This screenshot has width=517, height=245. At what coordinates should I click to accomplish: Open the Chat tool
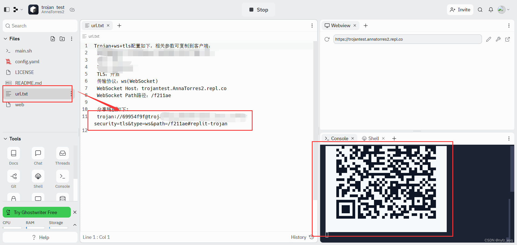[x=38, y=156]
